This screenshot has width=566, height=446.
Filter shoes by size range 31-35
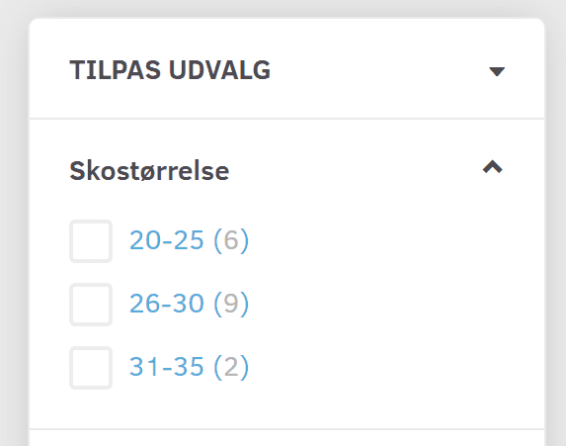(x=166, y=367)
